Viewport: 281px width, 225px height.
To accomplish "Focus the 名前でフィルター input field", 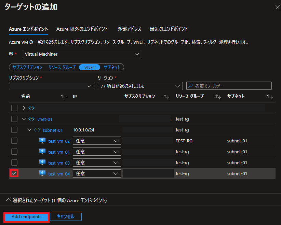I will pos(229,86).
